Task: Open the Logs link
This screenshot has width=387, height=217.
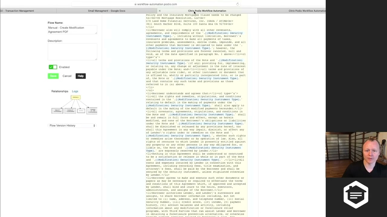Action: click(75, 91)
